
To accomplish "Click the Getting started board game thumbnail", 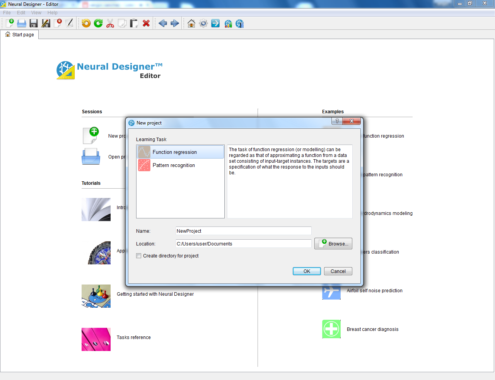I will 96,296.
